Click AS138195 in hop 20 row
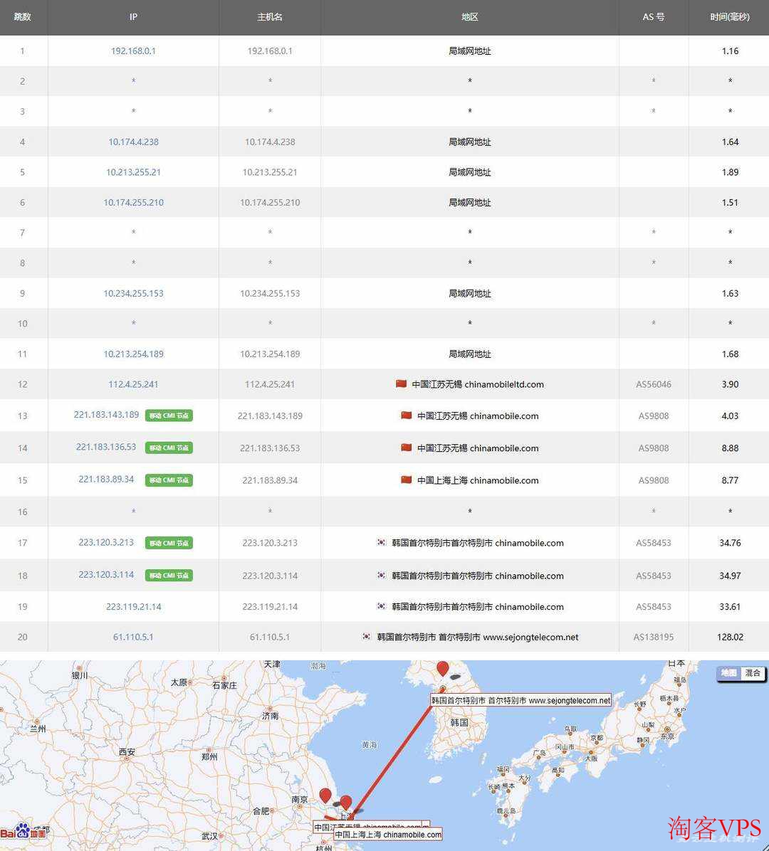 pyautogui.click(x=654, y=637)
